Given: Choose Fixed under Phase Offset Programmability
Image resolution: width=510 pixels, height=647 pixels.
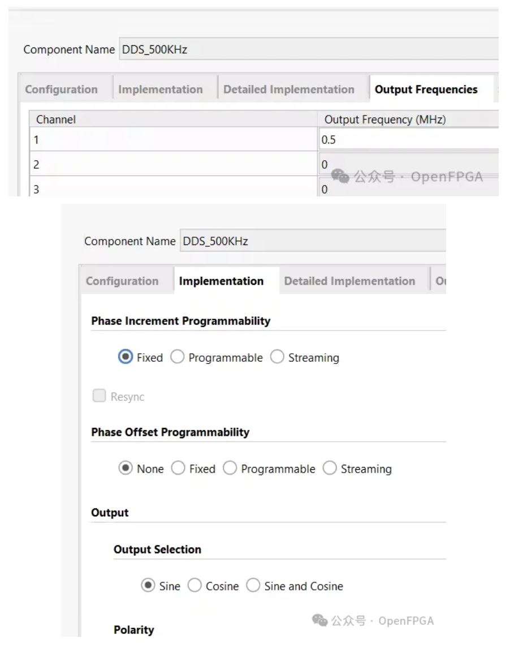Looking at the screenshot, I should pos(178,469).
